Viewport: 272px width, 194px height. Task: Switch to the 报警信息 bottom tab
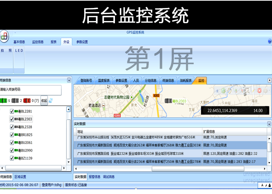point(95,177)
